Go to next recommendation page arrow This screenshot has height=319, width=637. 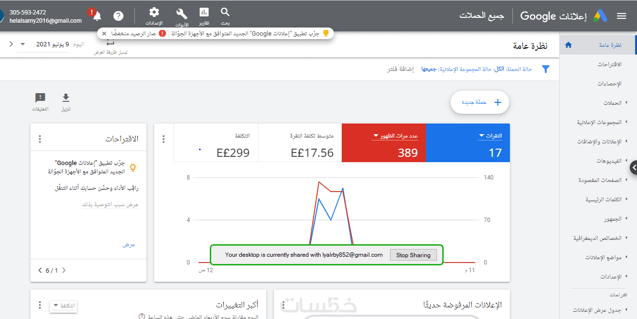pos(40,270)
